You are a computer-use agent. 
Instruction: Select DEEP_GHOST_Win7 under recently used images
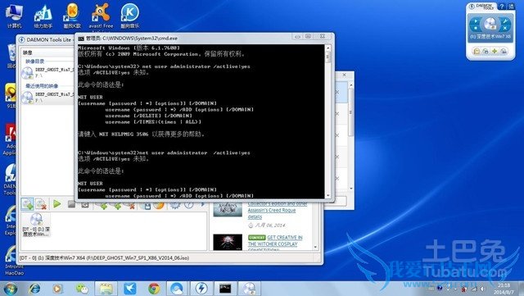tap(48, 97)
